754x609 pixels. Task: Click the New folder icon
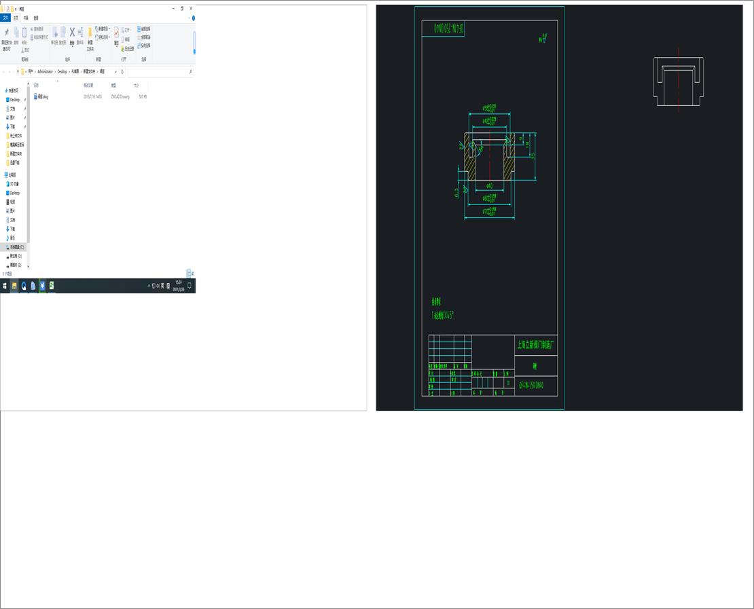pos(90,33)
